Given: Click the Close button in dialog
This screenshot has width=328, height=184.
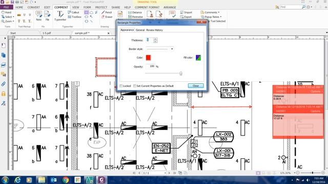Looking at the screenshot, I should tap(196, 86).
